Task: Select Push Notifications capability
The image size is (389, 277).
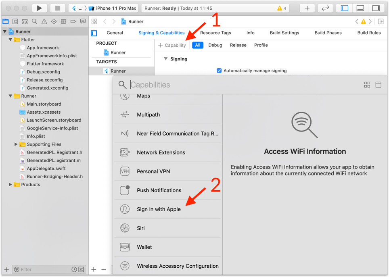Action: pos(167,190)
